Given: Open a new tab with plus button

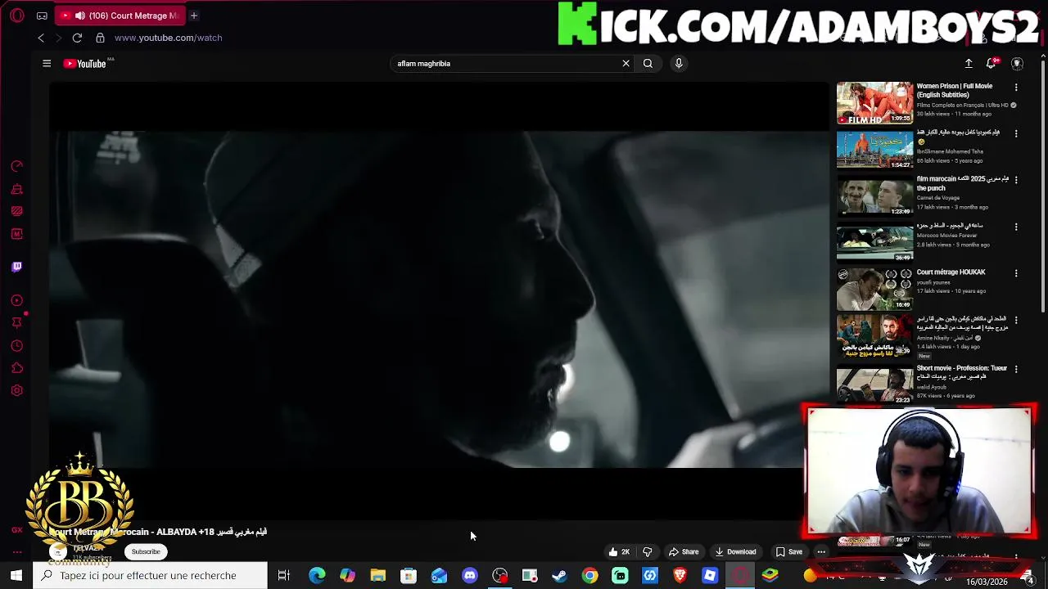Looking at the screenshot, I should click(x=194, y=16).
